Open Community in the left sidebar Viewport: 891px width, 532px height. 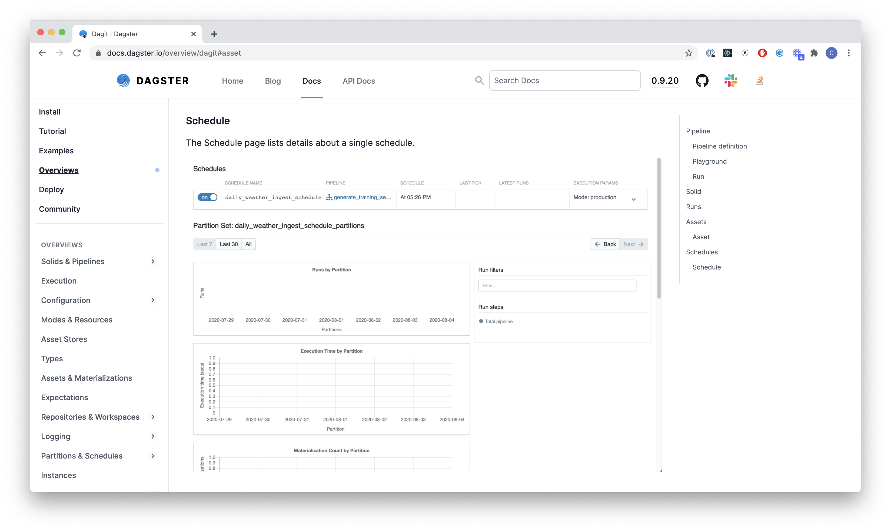coord(59,209)
